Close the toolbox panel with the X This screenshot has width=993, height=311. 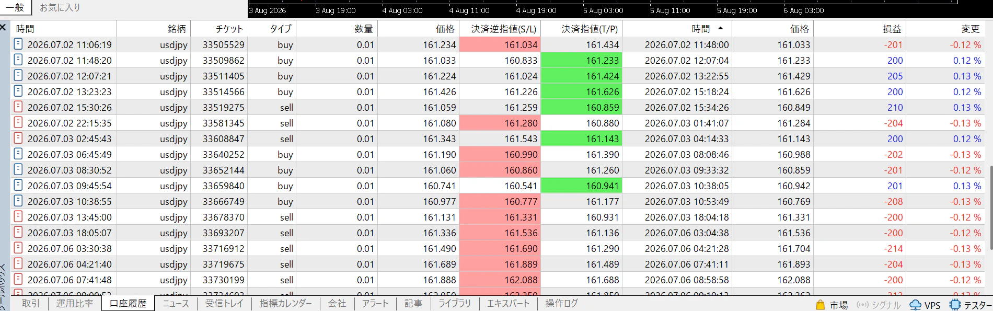coord(3,27)
